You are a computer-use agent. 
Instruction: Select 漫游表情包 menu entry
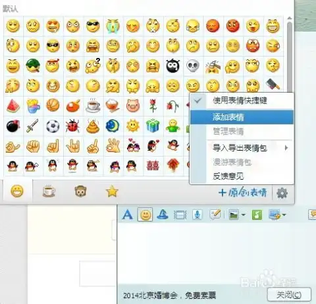[242, 163]
